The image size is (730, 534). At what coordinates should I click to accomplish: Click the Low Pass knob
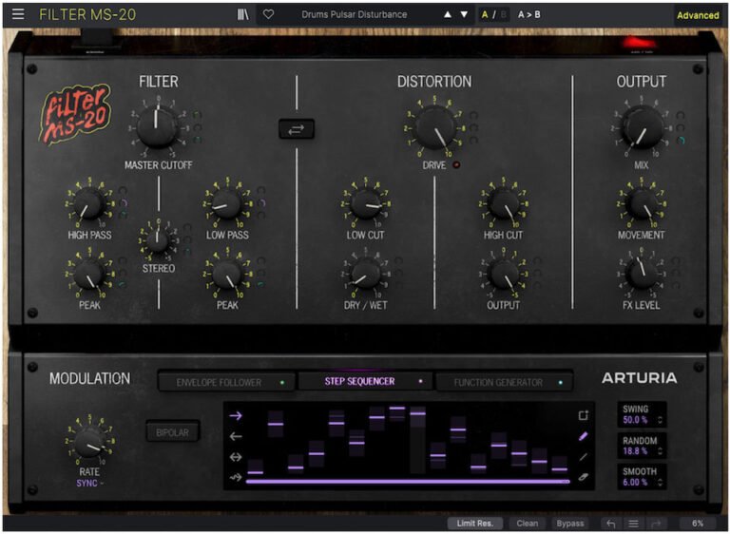pos(227,204)
